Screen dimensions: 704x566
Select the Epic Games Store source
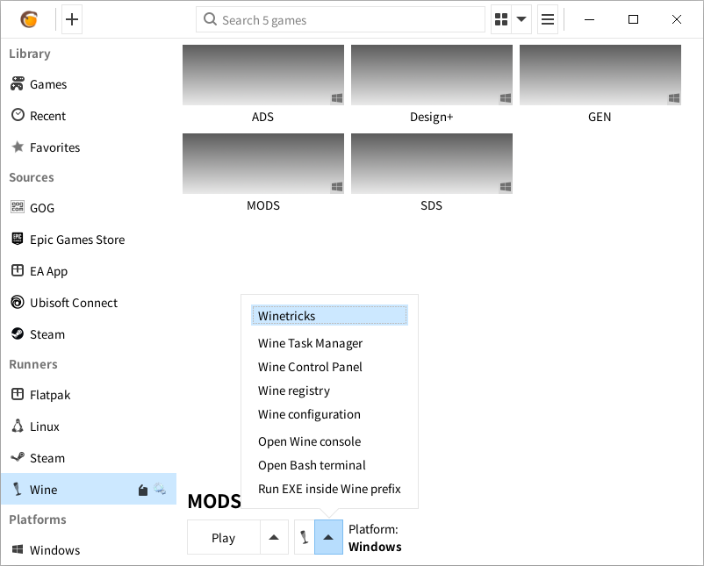[x=89, y=240]
